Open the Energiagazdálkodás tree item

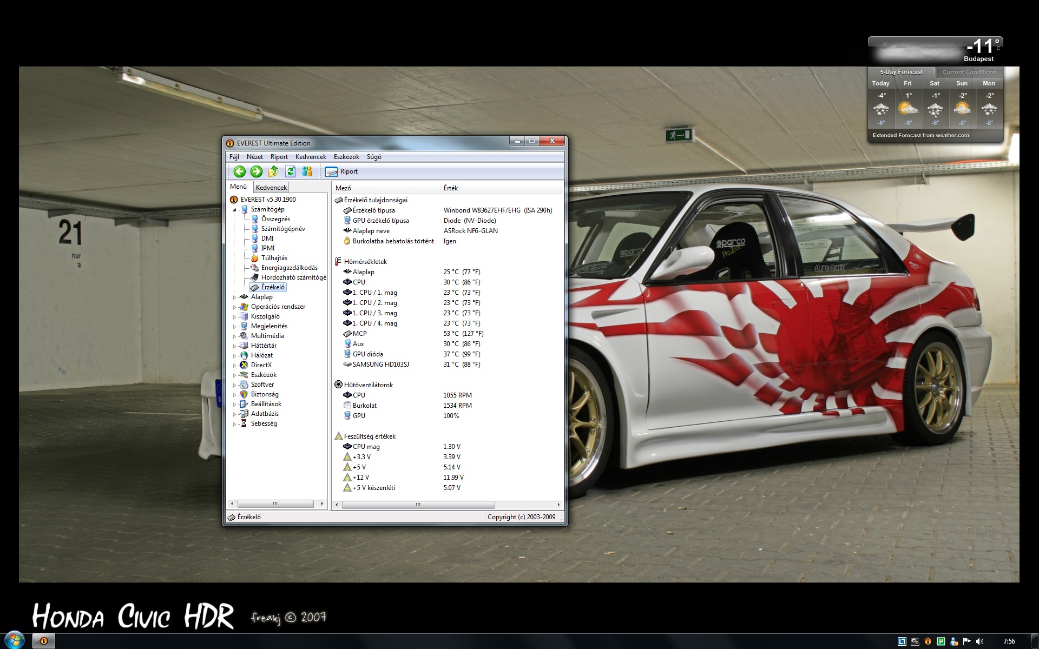pos(289,268)
